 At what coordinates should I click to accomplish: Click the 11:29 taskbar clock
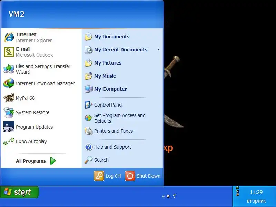(x=256, y=192)
